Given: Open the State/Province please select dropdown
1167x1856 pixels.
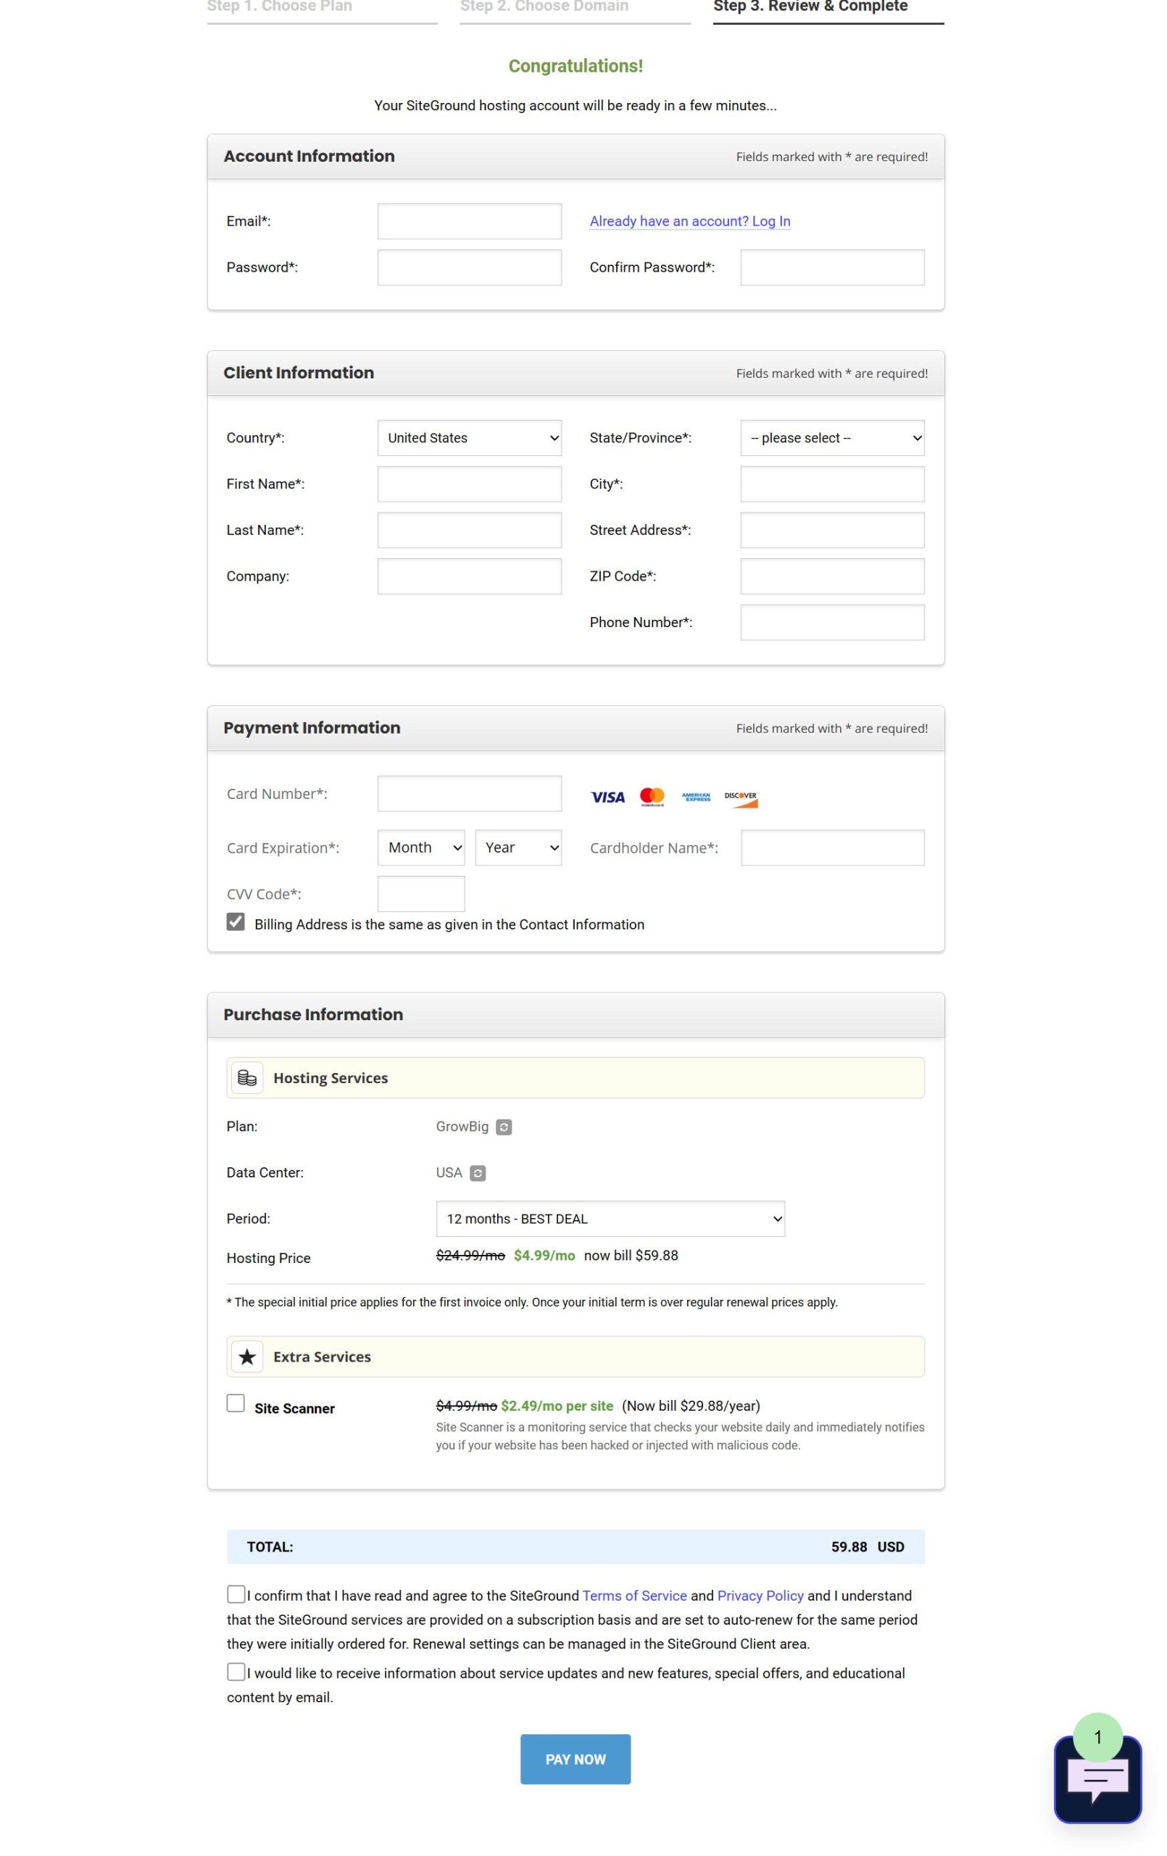Looking at the screenshot, I should coord(832,438).
